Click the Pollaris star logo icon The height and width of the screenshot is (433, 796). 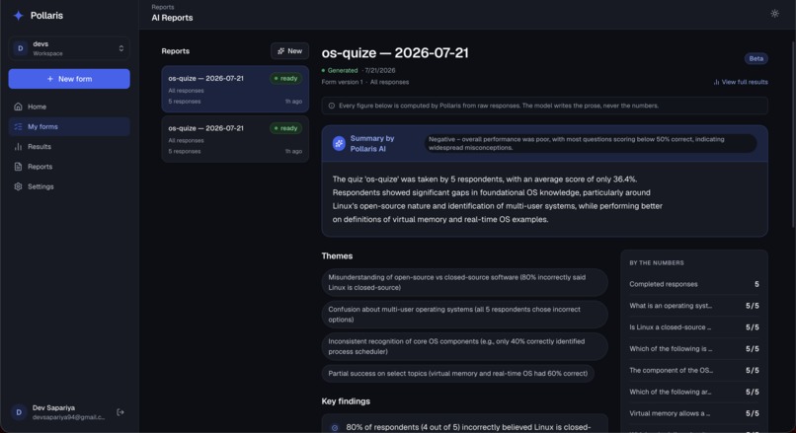click(19, 15)
